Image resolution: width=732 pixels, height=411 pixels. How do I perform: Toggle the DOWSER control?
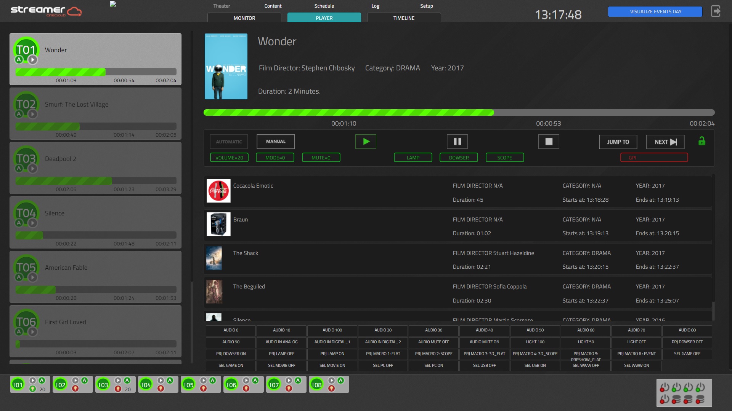click(459, 157)
